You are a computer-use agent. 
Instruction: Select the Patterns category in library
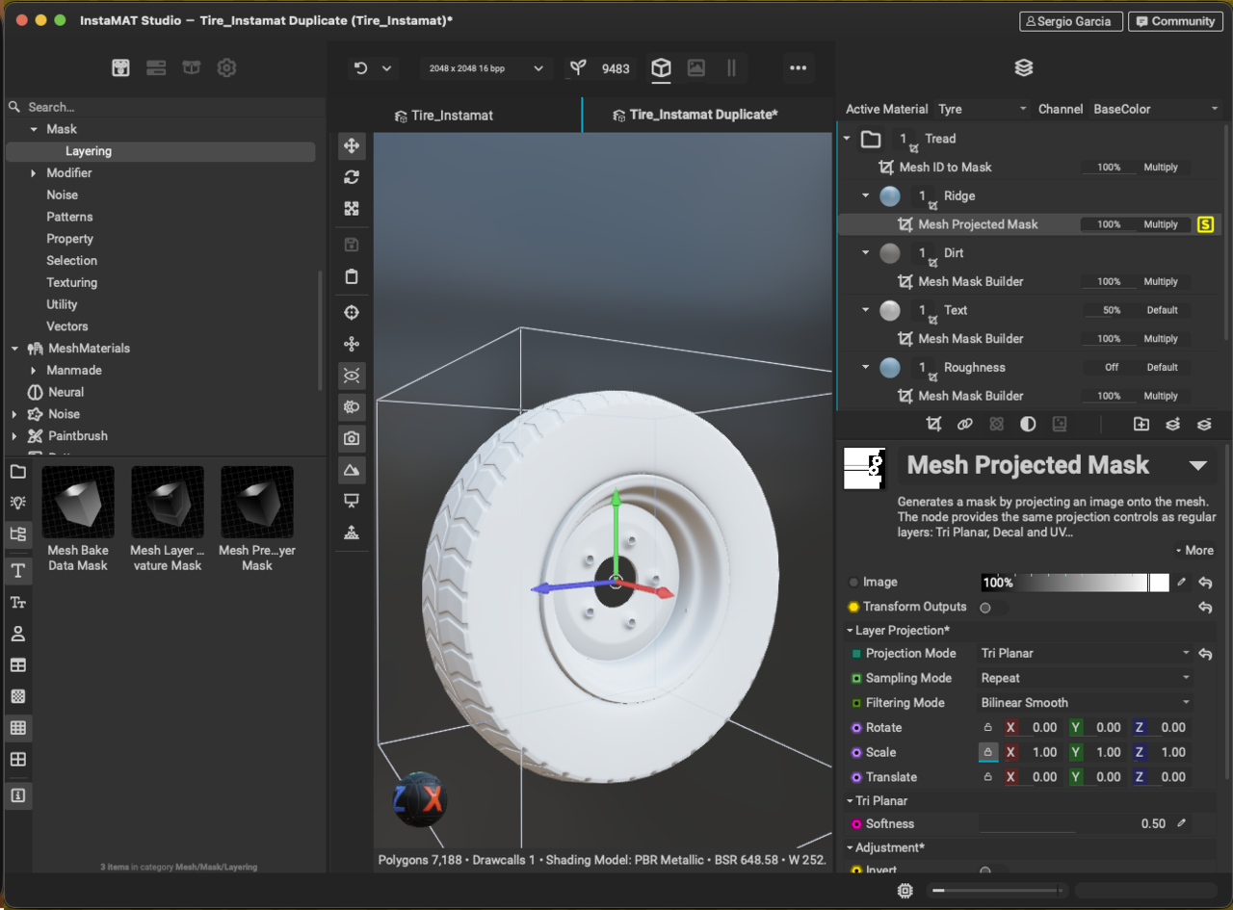pos(69,217)
